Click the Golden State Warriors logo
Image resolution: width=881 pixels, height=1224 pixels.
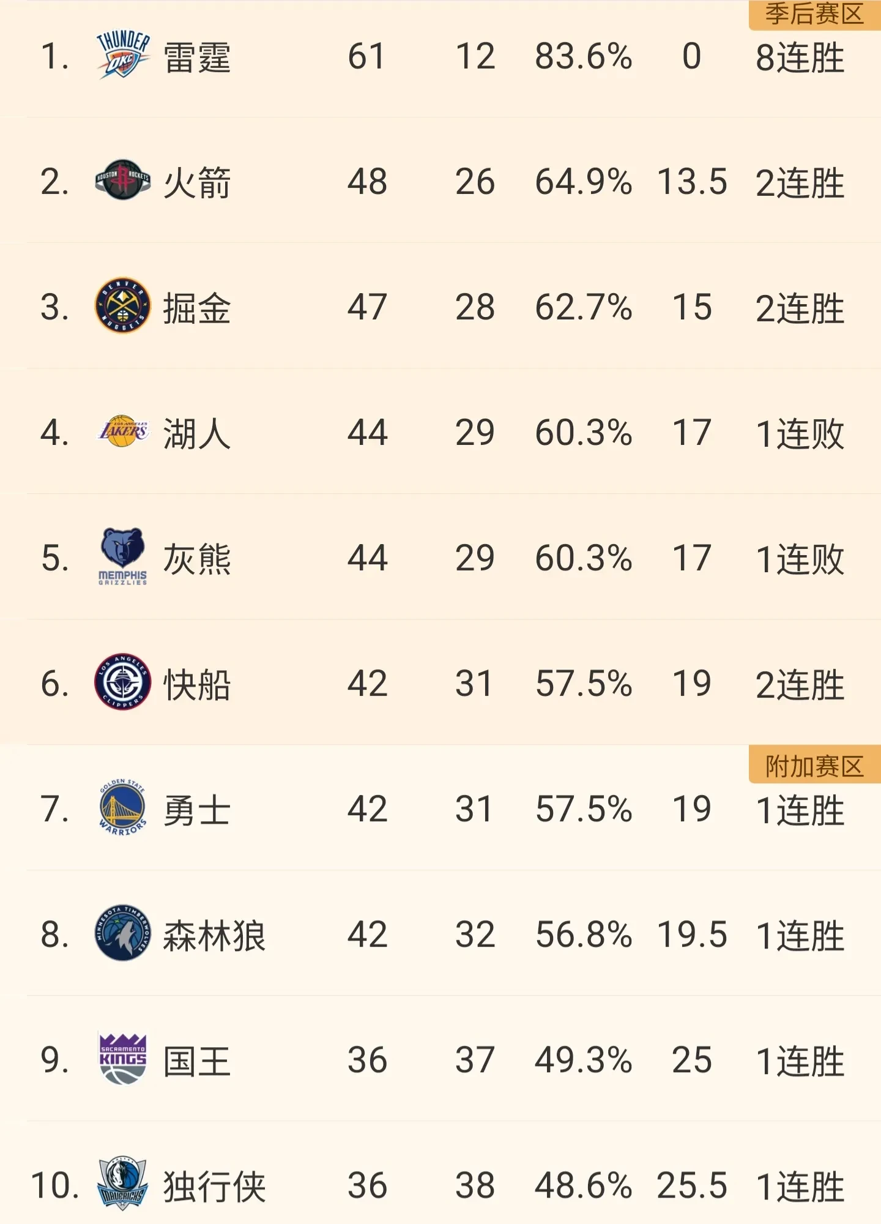pyautogui.click(x=122, y=808)
